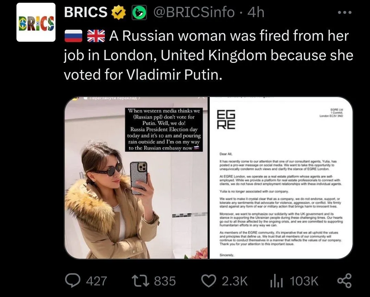The width and height of the screenshot is (370, 297).
Task: Open the BRICS profile avatar
Action: pyautogui.click(x=36, y=23)
